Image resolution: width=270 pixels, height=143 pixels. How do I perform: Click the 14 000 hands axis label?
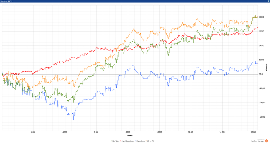pyautogui.click(x=222, y=132)
